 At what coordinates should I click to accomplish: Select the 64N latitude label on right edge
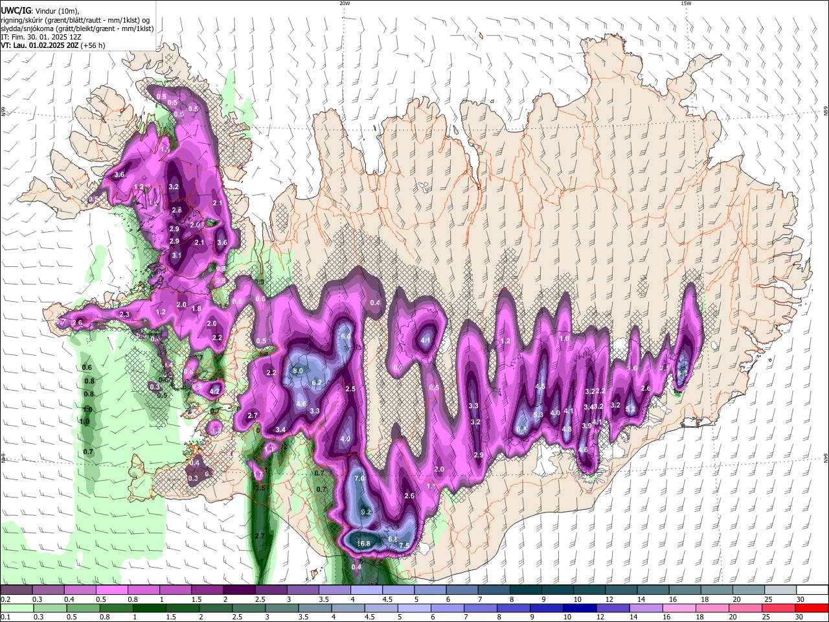click(x=826, y=459)
